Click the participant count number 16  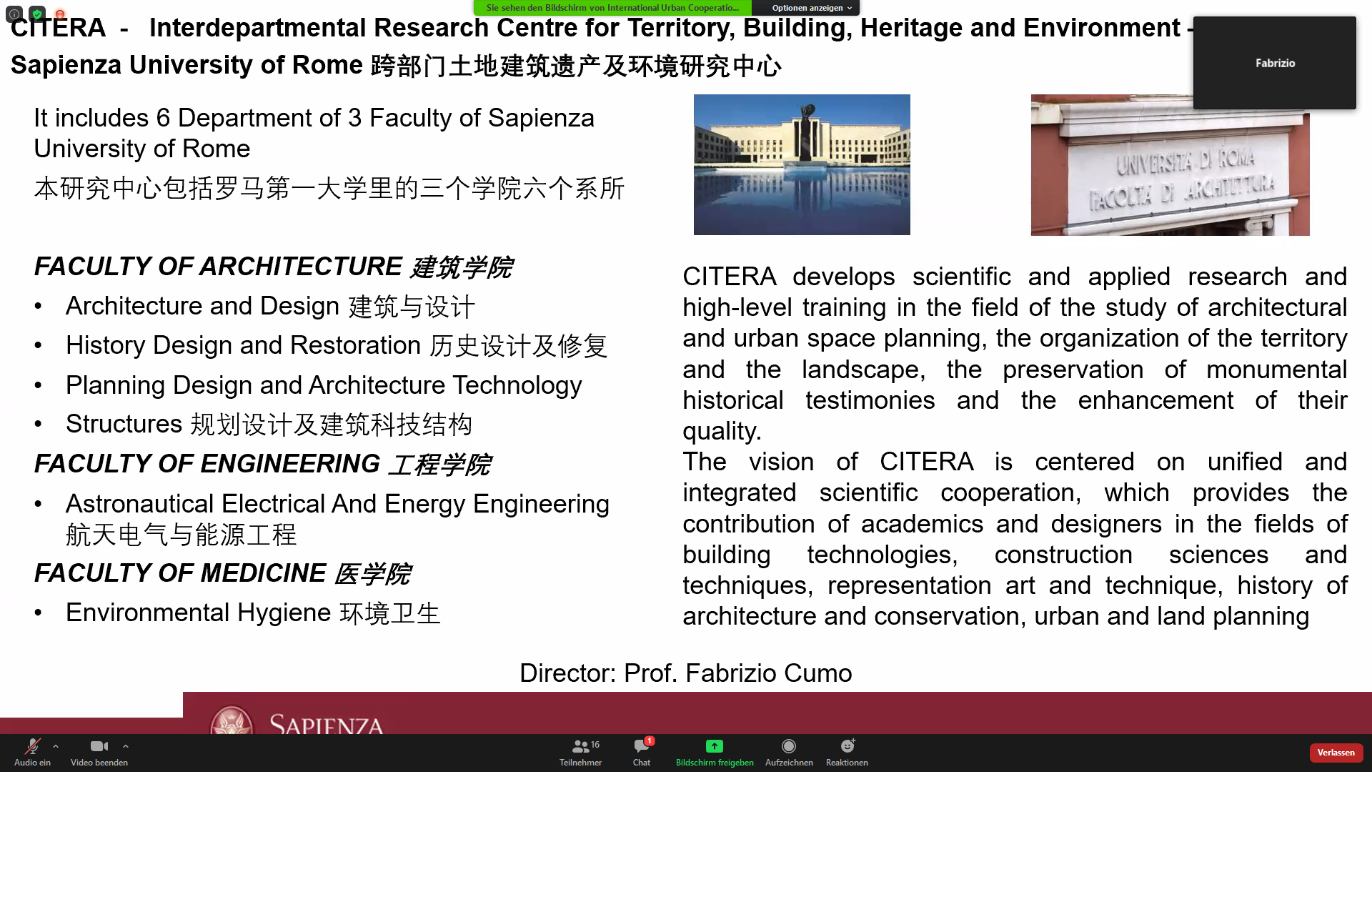(x=595, y=745)
